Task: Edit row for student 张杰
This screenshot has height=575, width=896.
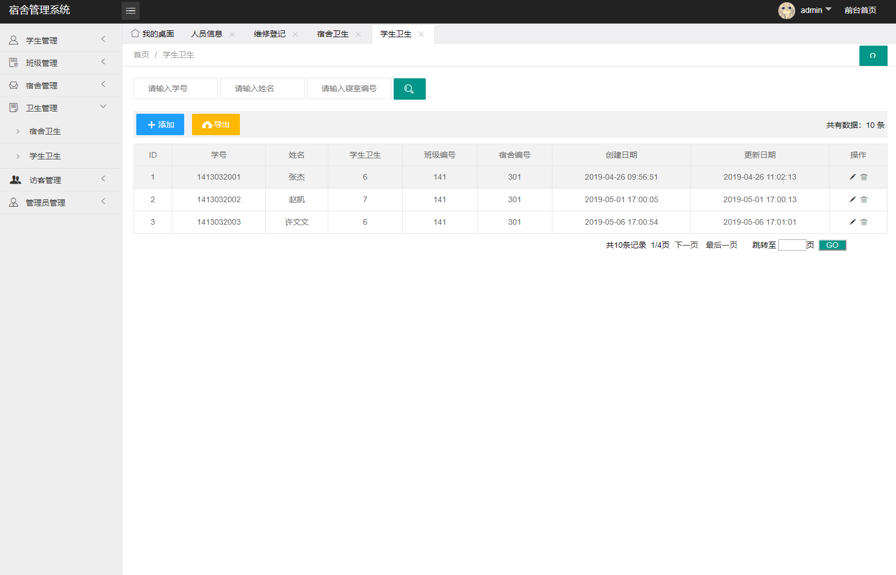Action: tap(853, 177)
